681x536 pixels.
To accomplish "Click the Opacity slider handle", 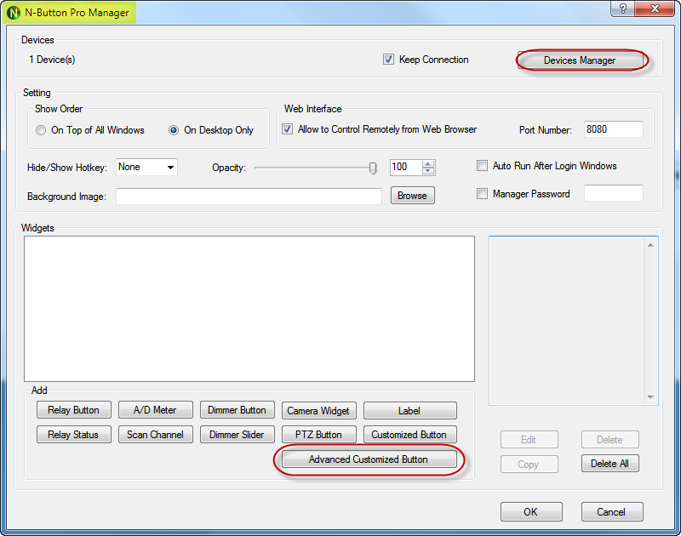I will (373, 168).
